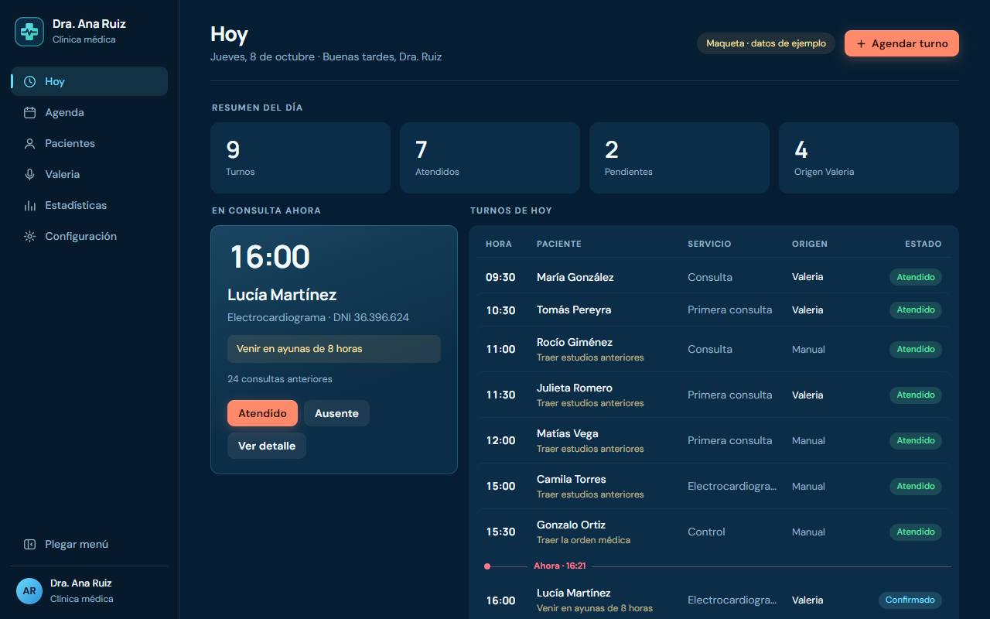Click the gear icon for Configuración
The image size is (990, 619).
29,236
